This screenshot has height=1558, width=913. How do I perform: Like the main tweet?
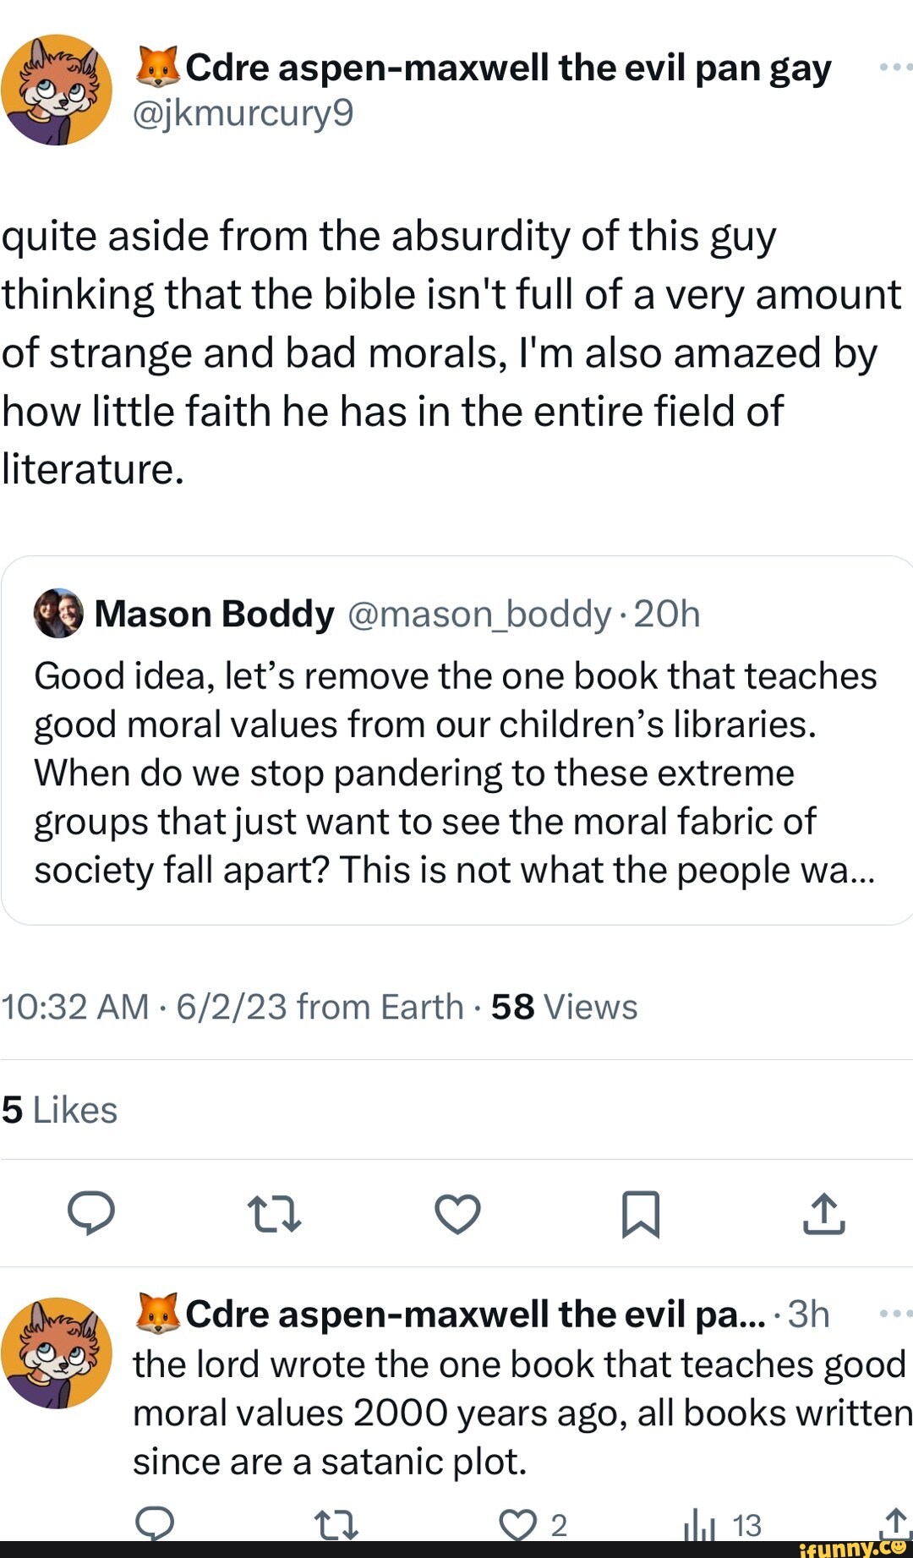click(x=457, y=1214)
